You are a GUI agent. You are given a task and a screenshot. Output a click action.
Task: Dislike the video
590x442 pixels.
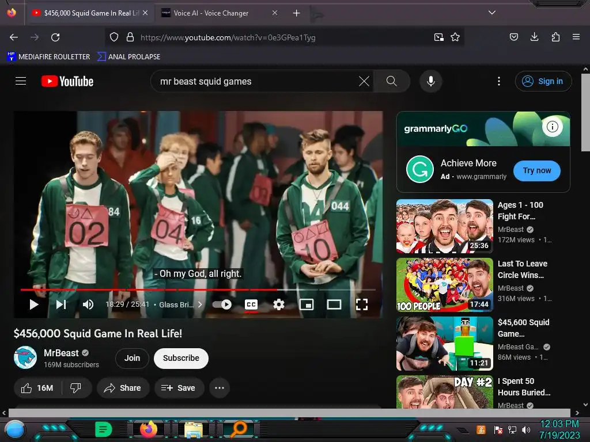coord(76,388)
